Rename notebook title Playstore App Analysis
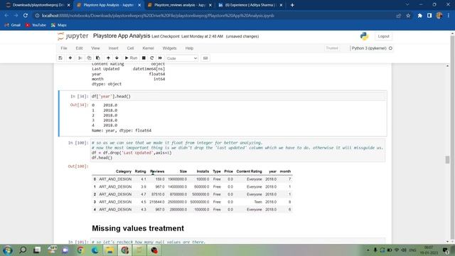 pos(122,36)
